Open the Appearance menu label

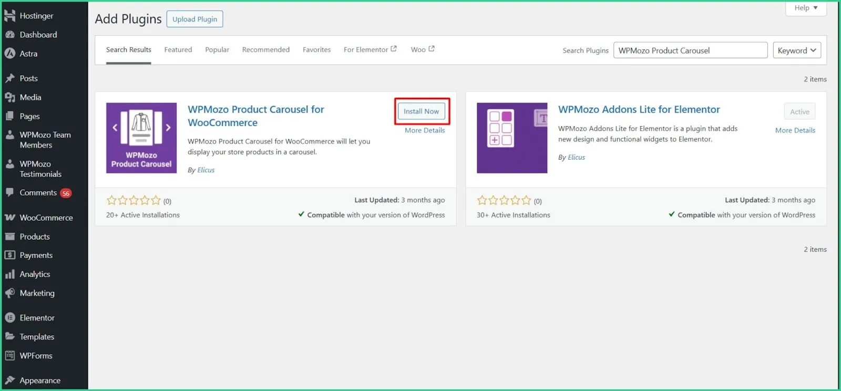click(40, 380)
